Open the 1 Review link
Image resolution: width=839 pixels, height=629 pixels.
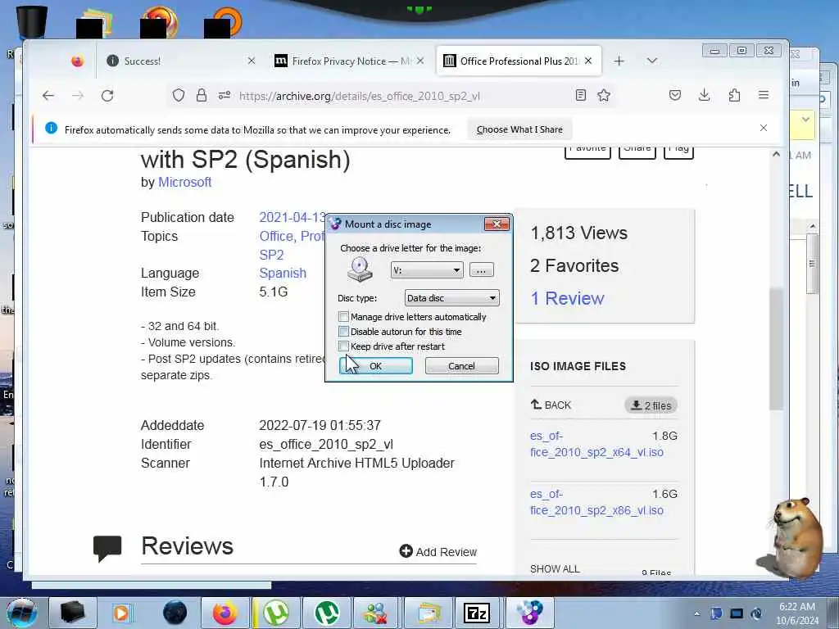click(567, 298)
